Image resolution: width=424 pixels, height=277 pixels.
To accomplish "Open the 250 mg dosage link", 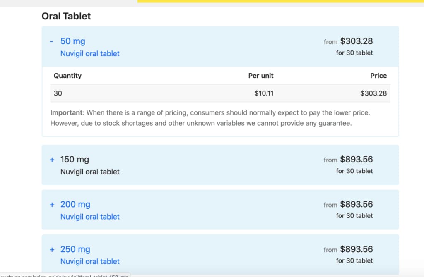I will click(x=75, y=249).
